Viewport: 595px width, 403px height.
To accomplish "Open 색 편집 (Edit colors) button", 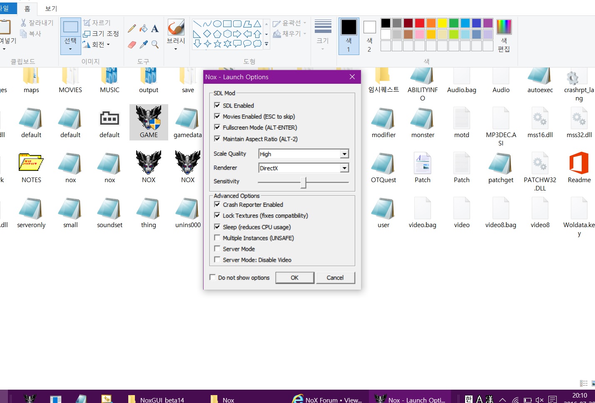I will point(504,35).
